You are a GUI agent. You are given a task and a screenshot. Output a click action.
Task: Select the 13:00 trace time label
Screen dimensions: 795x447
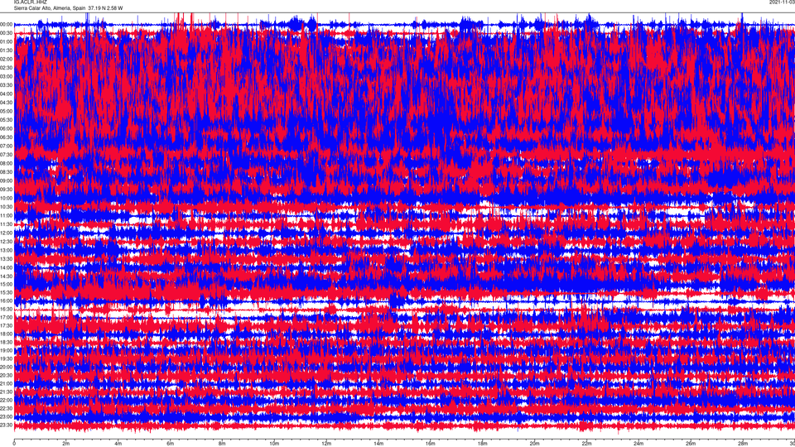6,250
